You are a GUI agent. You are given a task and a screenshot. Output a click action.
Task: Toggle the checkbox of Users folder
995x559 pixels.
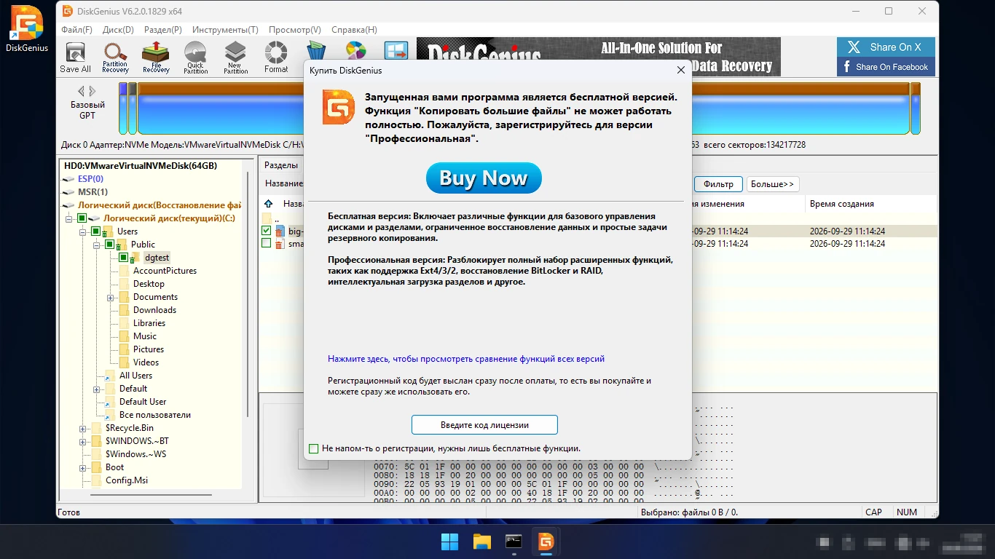tap(95, 231)
